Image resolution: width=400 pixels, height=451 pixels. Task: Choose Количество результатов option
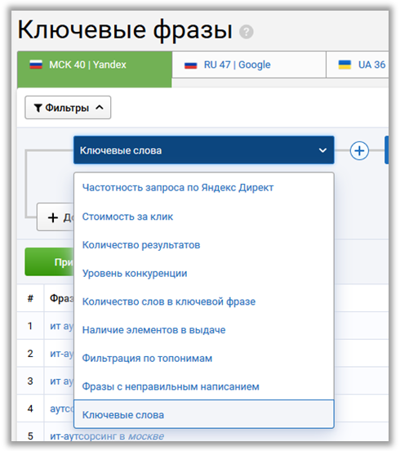point(204,245)
